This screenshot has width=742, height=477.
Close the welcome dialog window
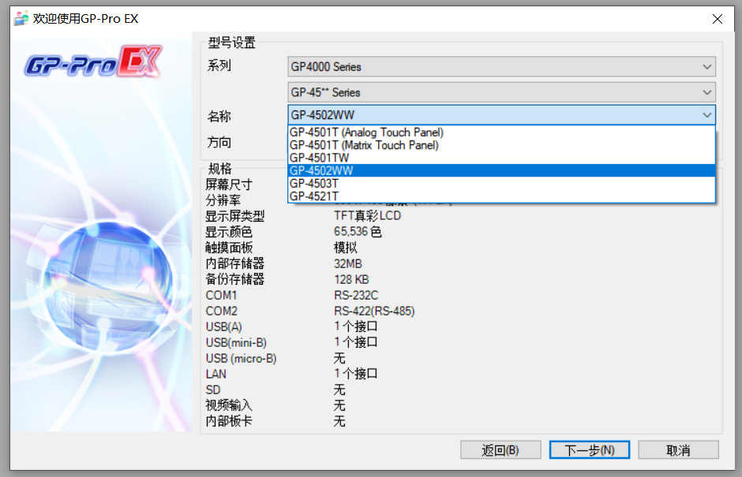point(717,19)
